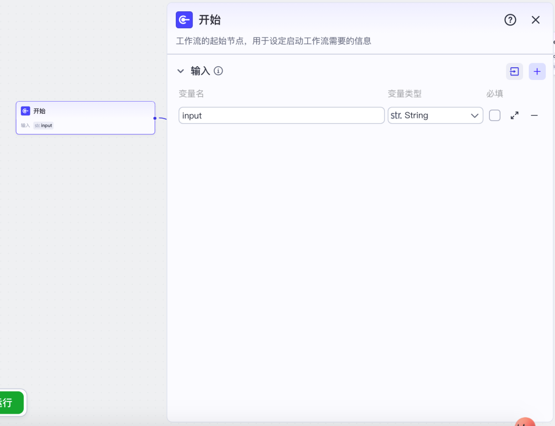Collapse the 输入 section chevron
555x426 pixels.
[x=180, y=71]
